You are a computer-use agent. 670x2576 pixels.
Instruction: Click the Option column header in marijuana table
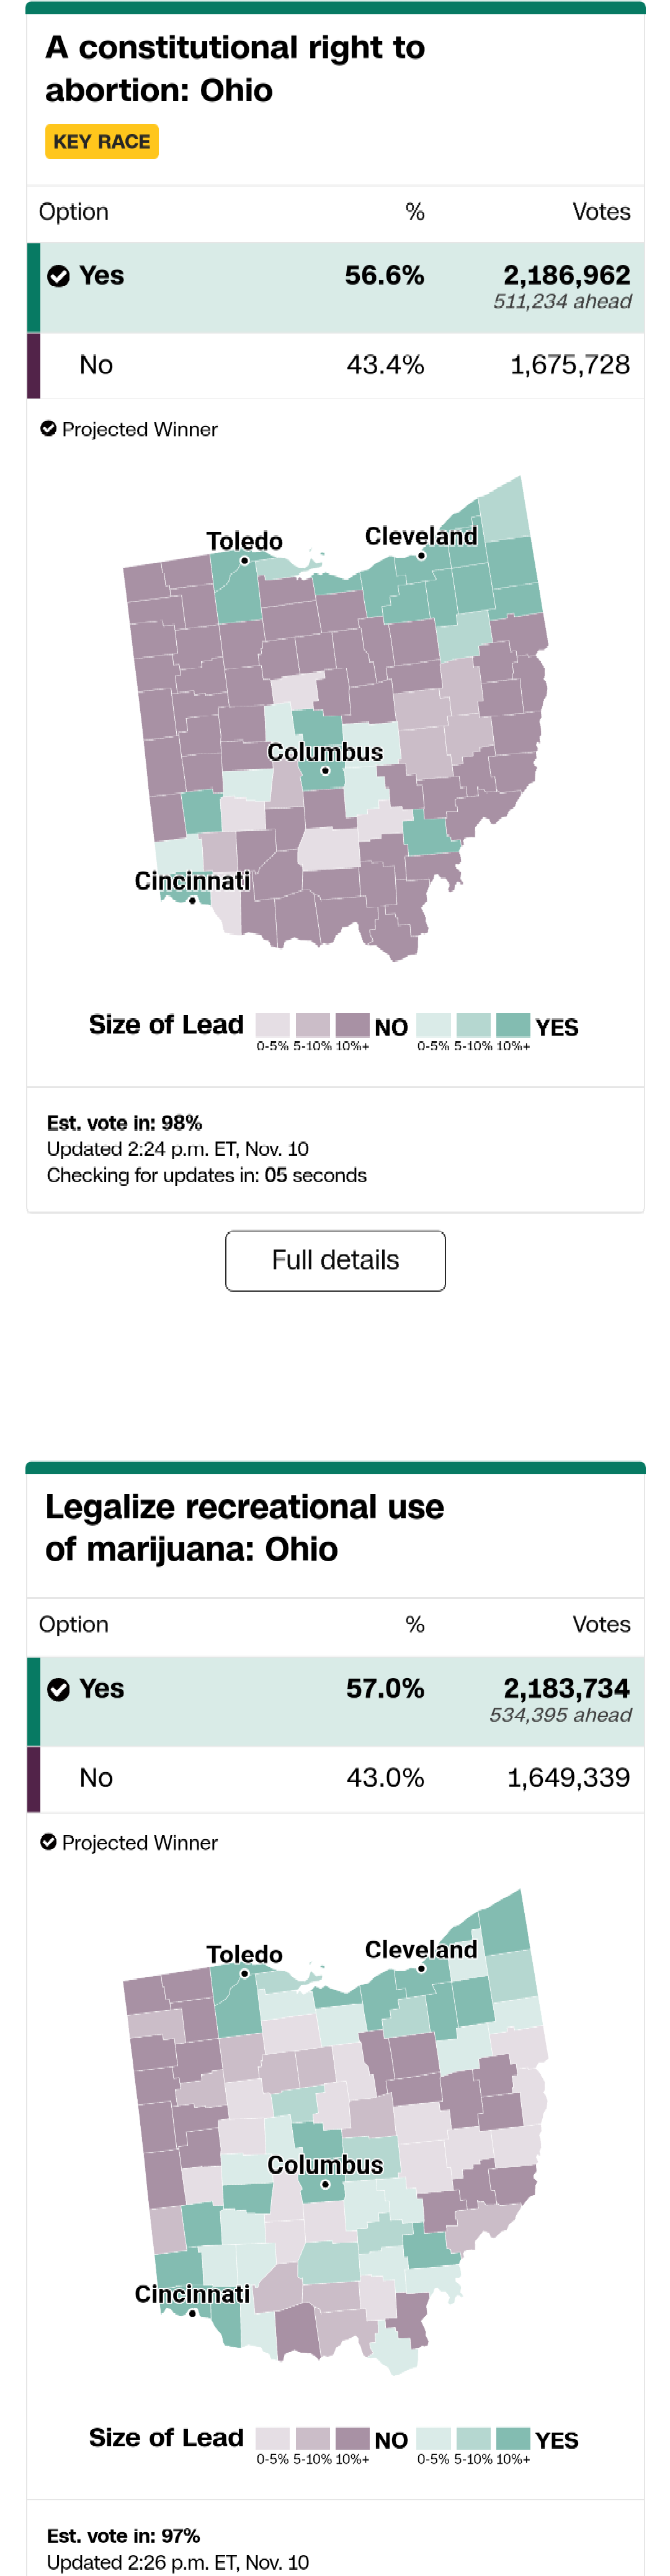click(74, 1625)
